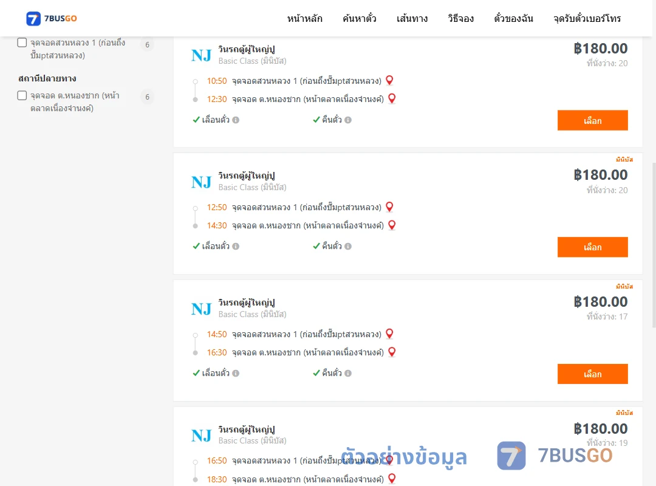This screenshot has height=486, width=656.
Task: Click the ฿180.00 price on 14:50 trip
Action: point(601,302)
